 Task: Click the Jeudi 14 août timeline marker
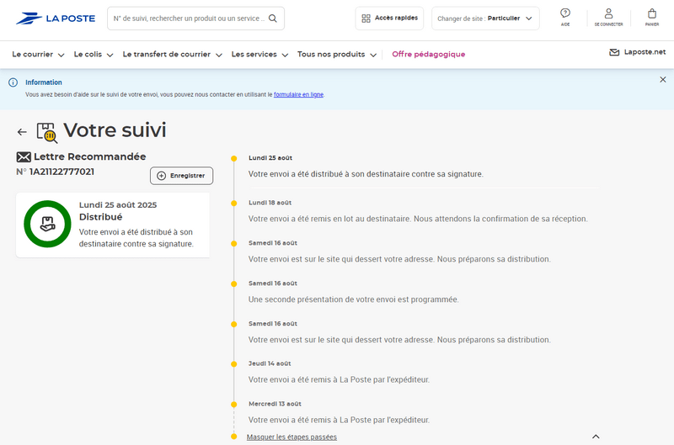point(234,364)
